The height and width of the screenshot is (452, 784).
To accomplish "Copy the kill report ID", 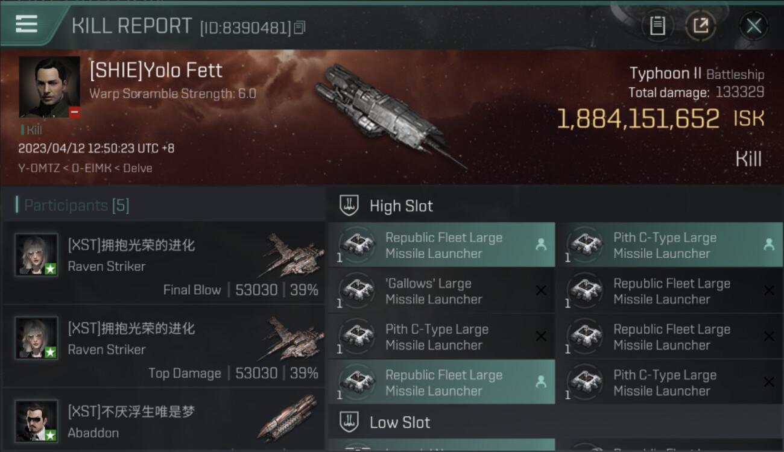I will click(300, 27).
